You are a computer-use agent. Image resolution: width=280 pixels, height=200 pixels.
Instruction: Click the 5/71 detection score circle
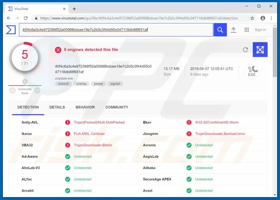[x=25, y=57]
